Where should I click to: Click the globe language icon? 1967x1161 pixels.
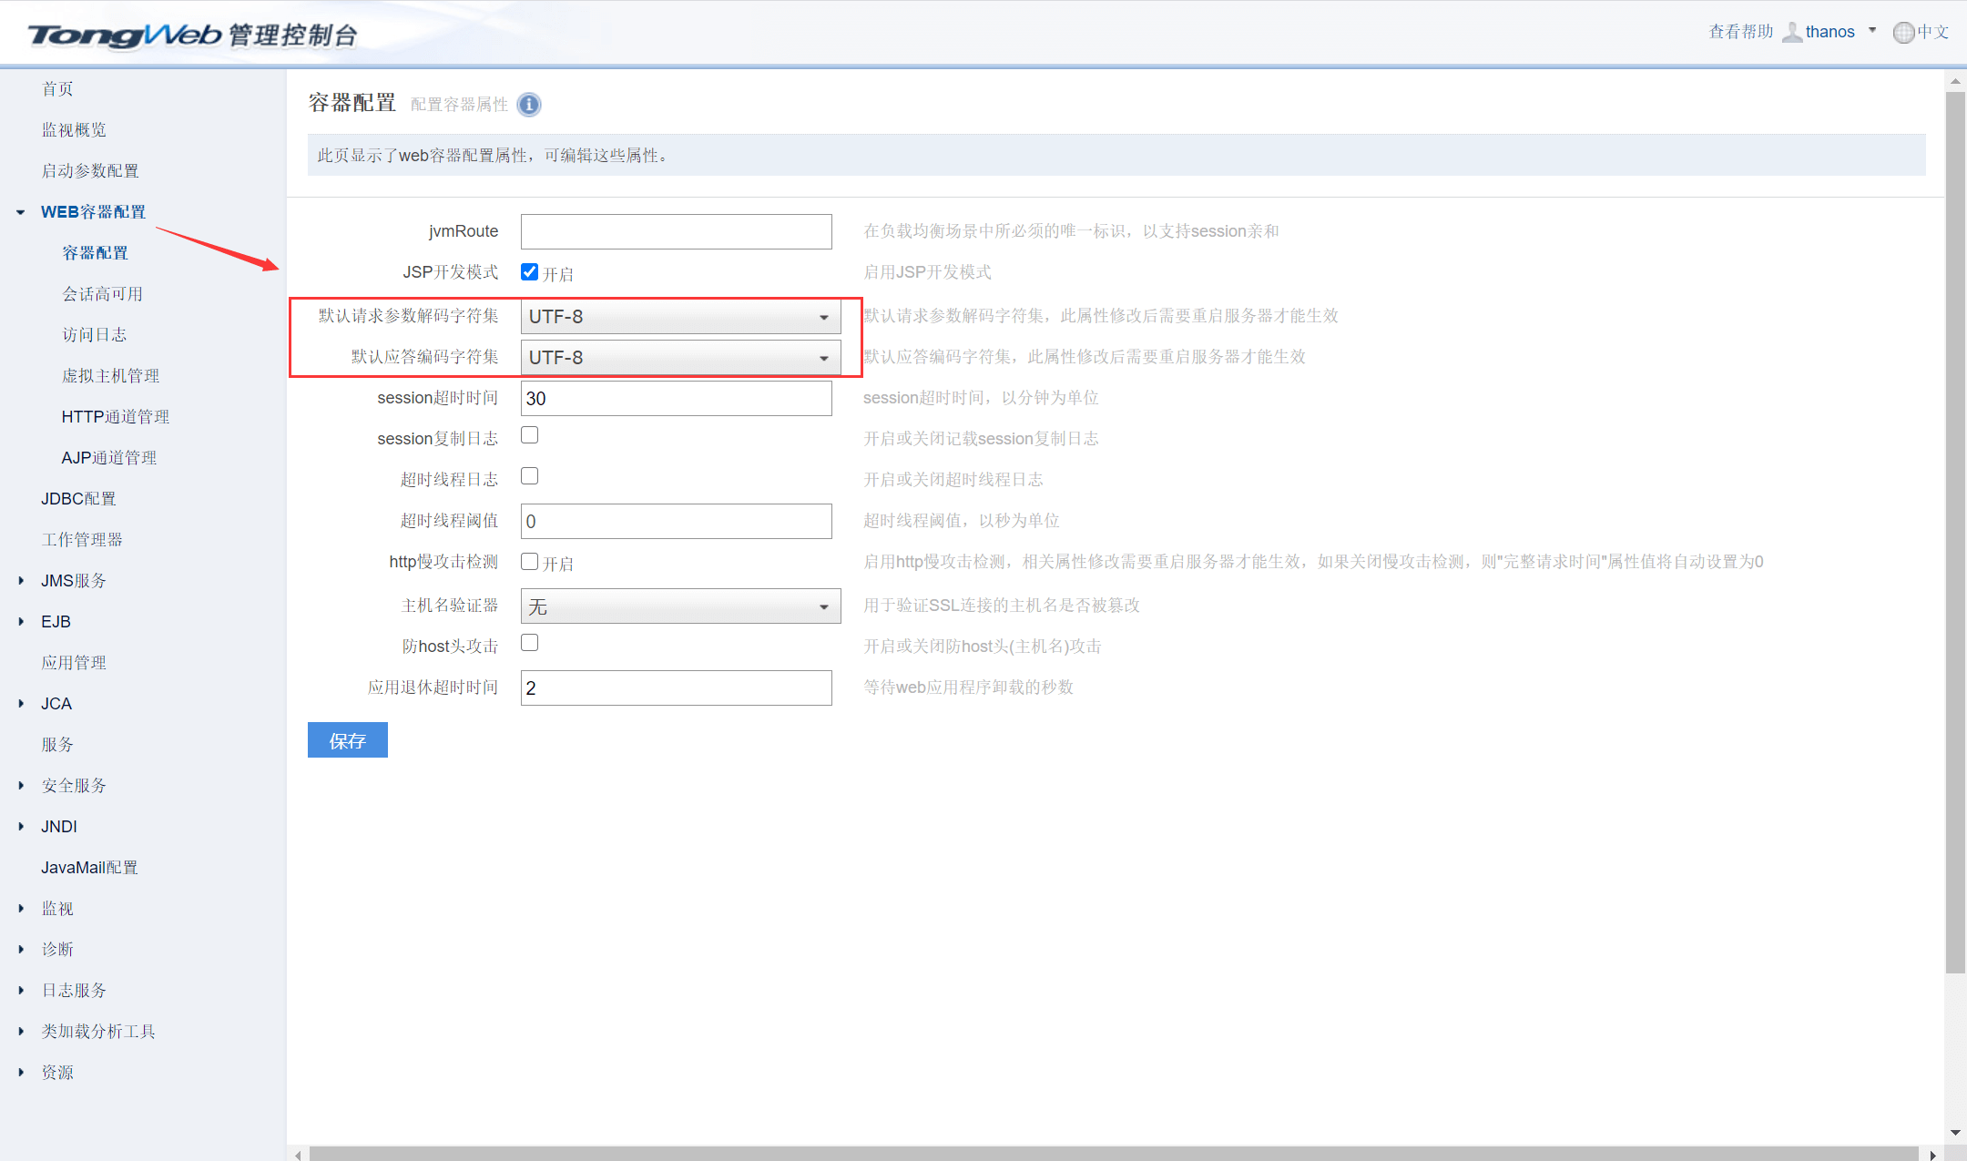(1903, 32)
